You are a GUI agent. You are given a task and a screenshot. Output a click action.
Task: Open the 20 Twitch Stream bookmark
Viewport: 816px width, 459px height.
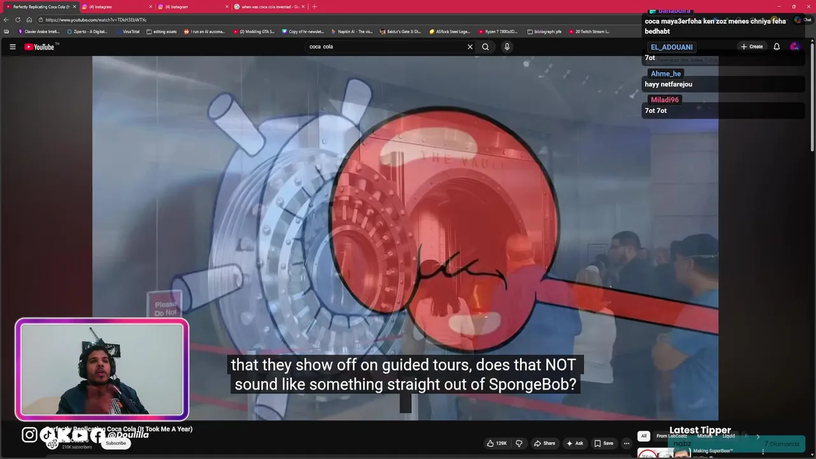pos(589,31)
